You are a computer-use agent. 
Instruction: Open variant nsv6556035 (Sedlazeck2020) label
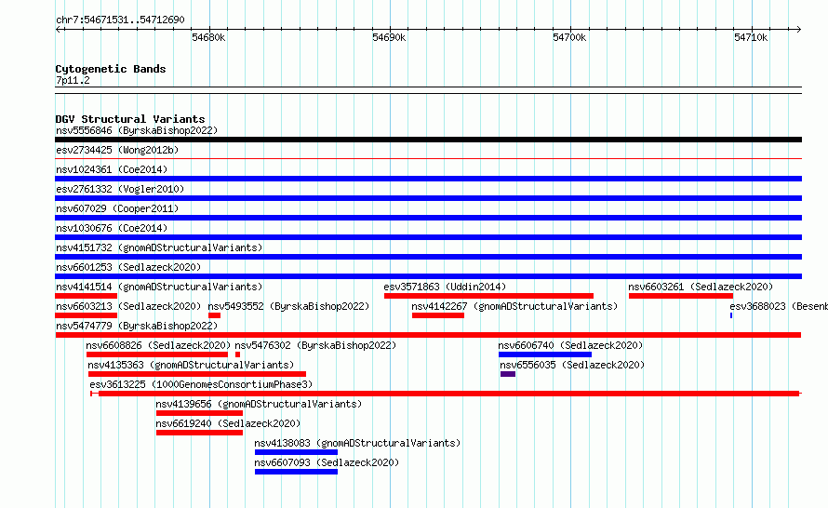[572, 365]
